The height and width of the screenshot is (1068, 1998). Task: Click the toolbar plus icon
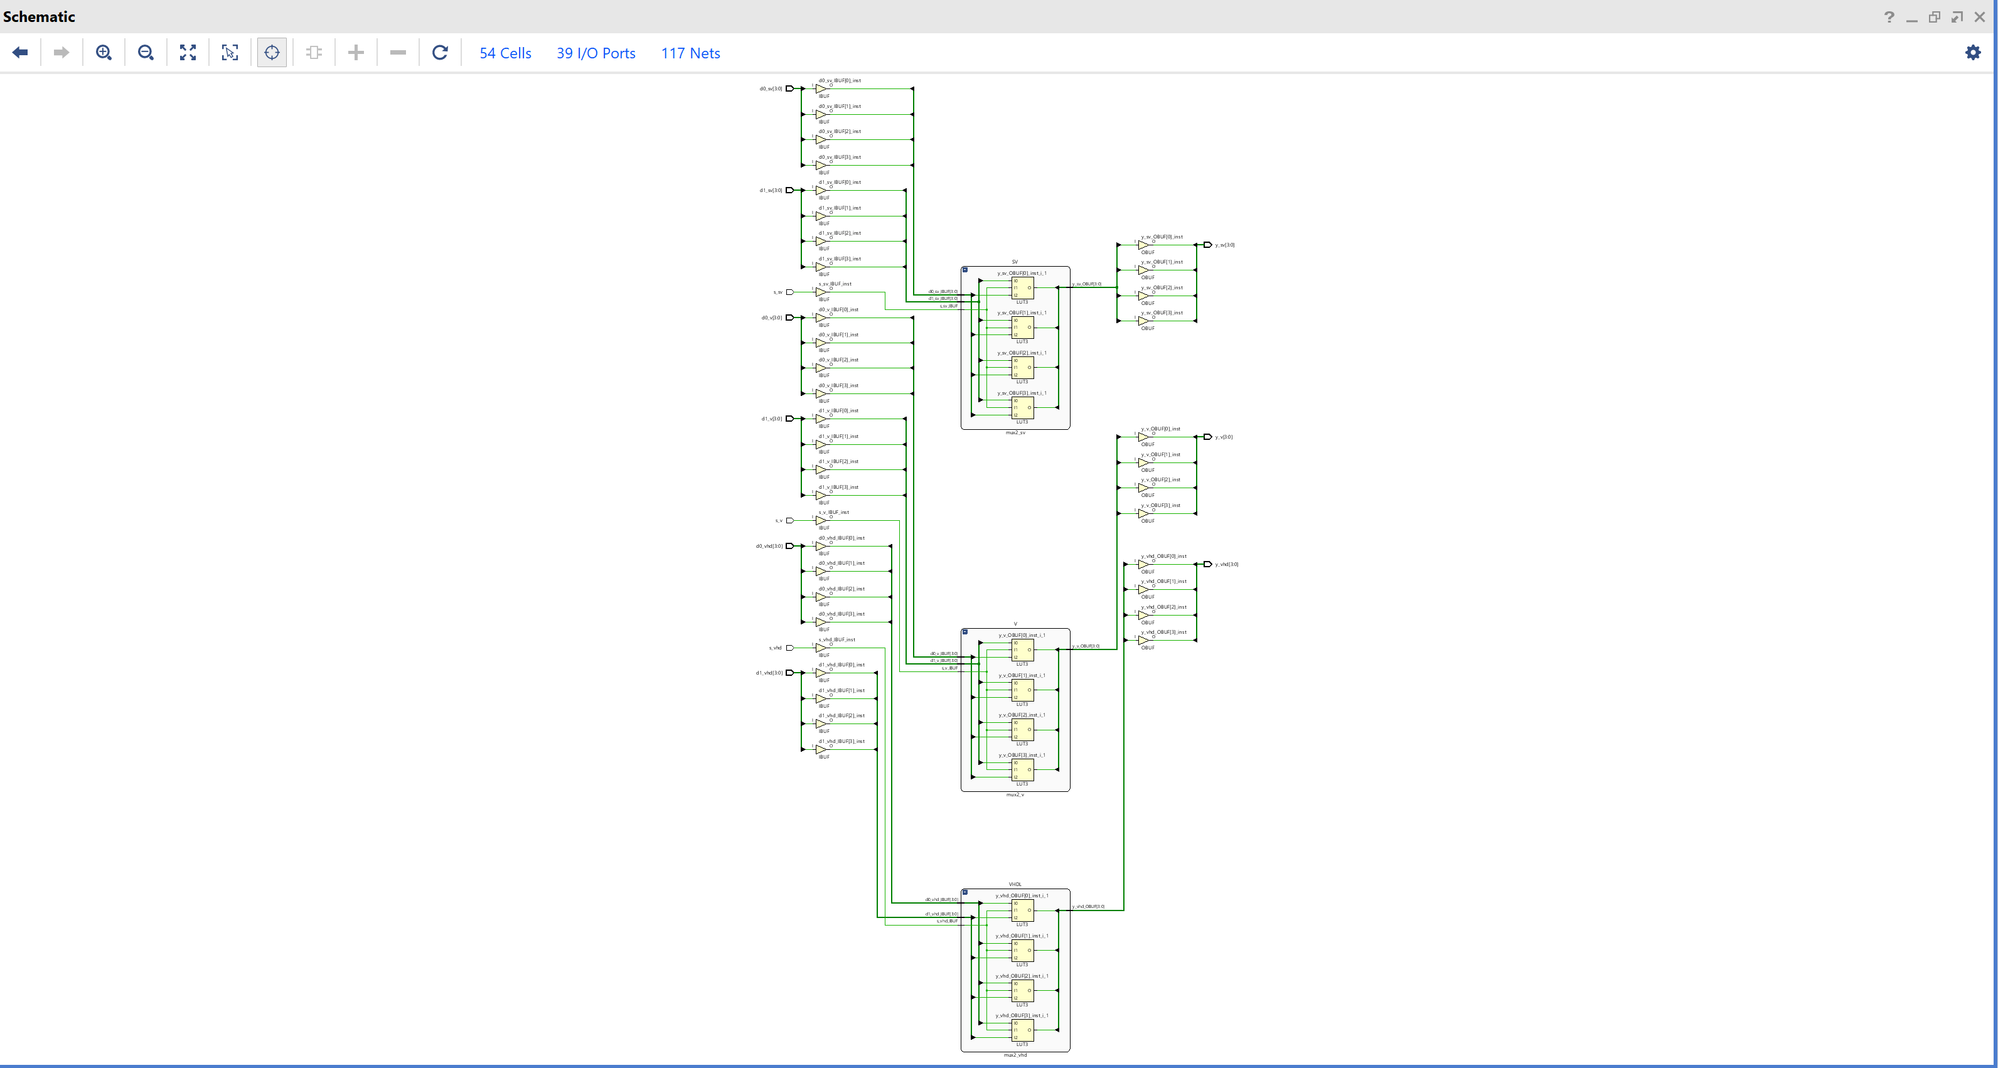click(356, 53)
